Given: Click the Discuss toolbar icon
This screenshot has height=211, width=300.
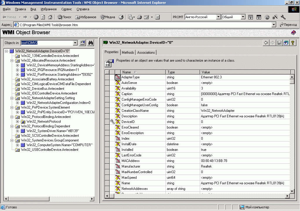Looking at the screenshot, I should [x=157, y=17].
